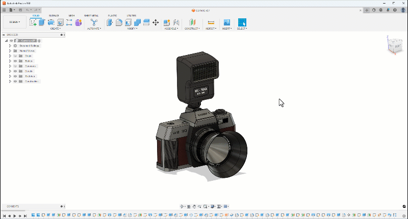Viewport: 408px width, 219px height.
Task: Open the Sheet Metal tab
Action: point(91,16)
